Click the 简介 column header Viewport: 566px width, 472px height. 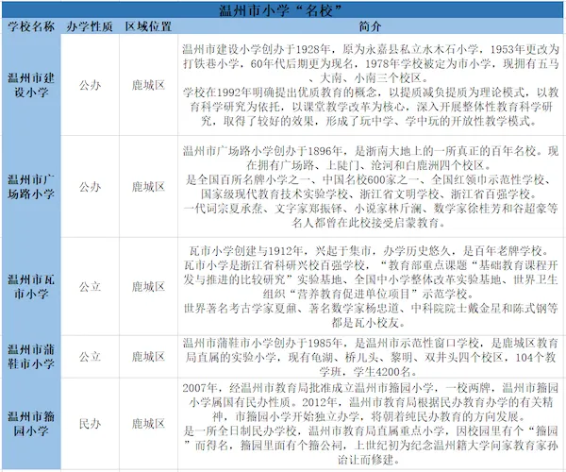[x=370, y=26]
